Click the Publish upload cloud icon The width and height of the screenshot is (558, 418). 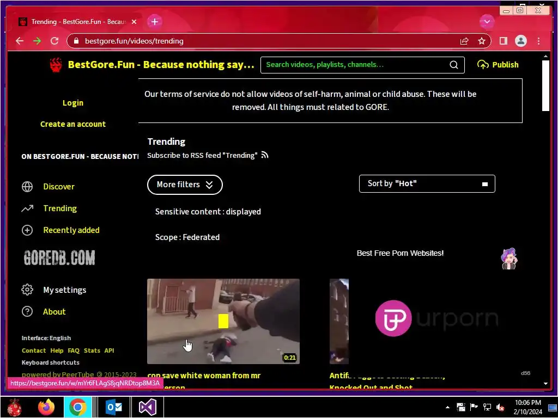coord(483,65)
